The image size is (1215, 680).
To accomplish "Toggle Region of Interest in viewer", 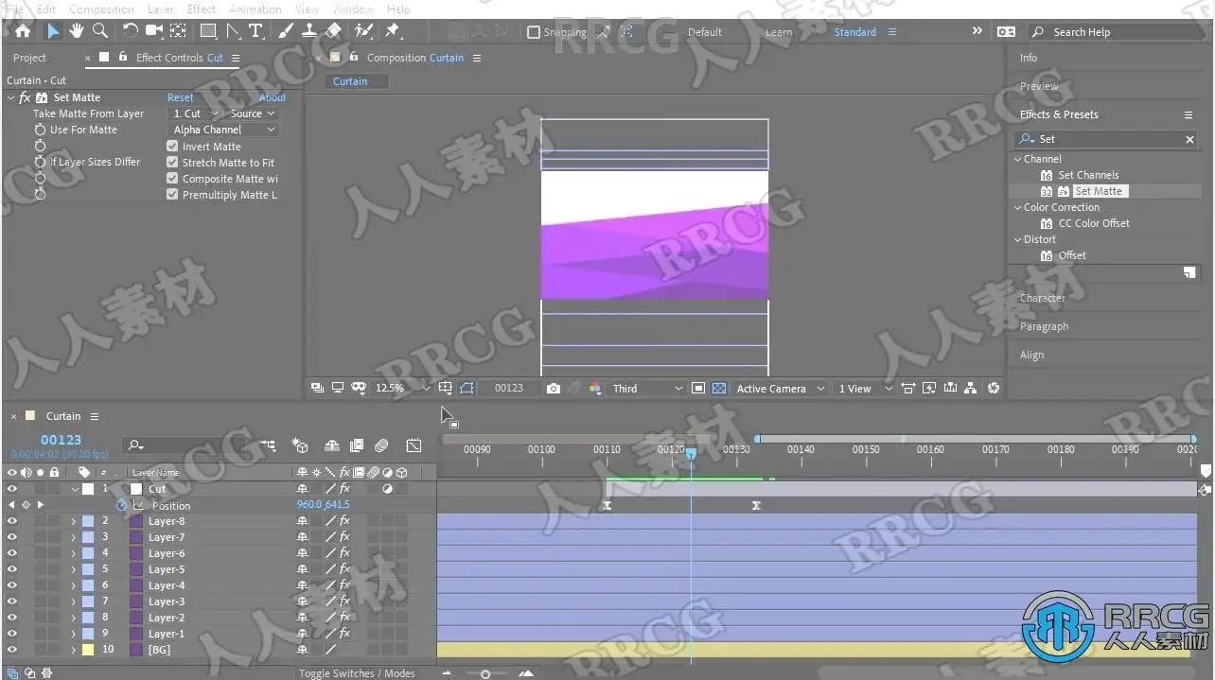I will tap(698, 388).
